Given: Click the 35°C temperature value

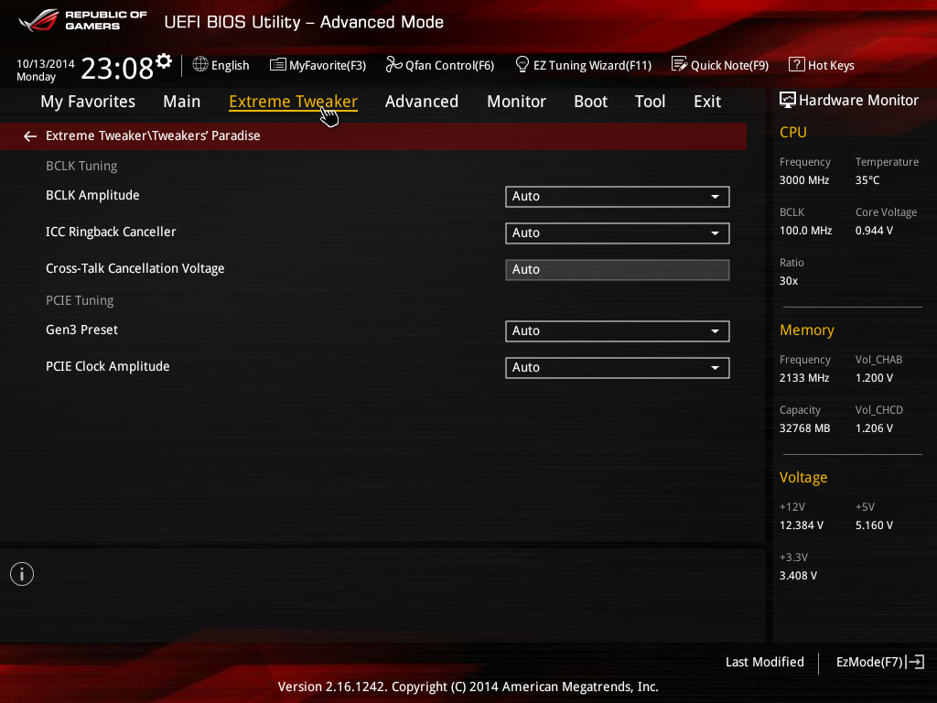Looking at the screenshot, I should (867, 180).
